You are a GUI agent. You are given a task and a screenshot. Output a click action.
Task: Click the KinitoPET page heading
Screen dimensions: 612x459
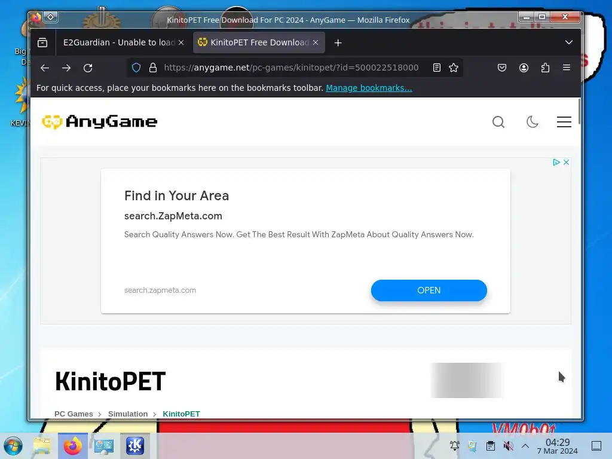pyautogui.click(x=111, y=381)
